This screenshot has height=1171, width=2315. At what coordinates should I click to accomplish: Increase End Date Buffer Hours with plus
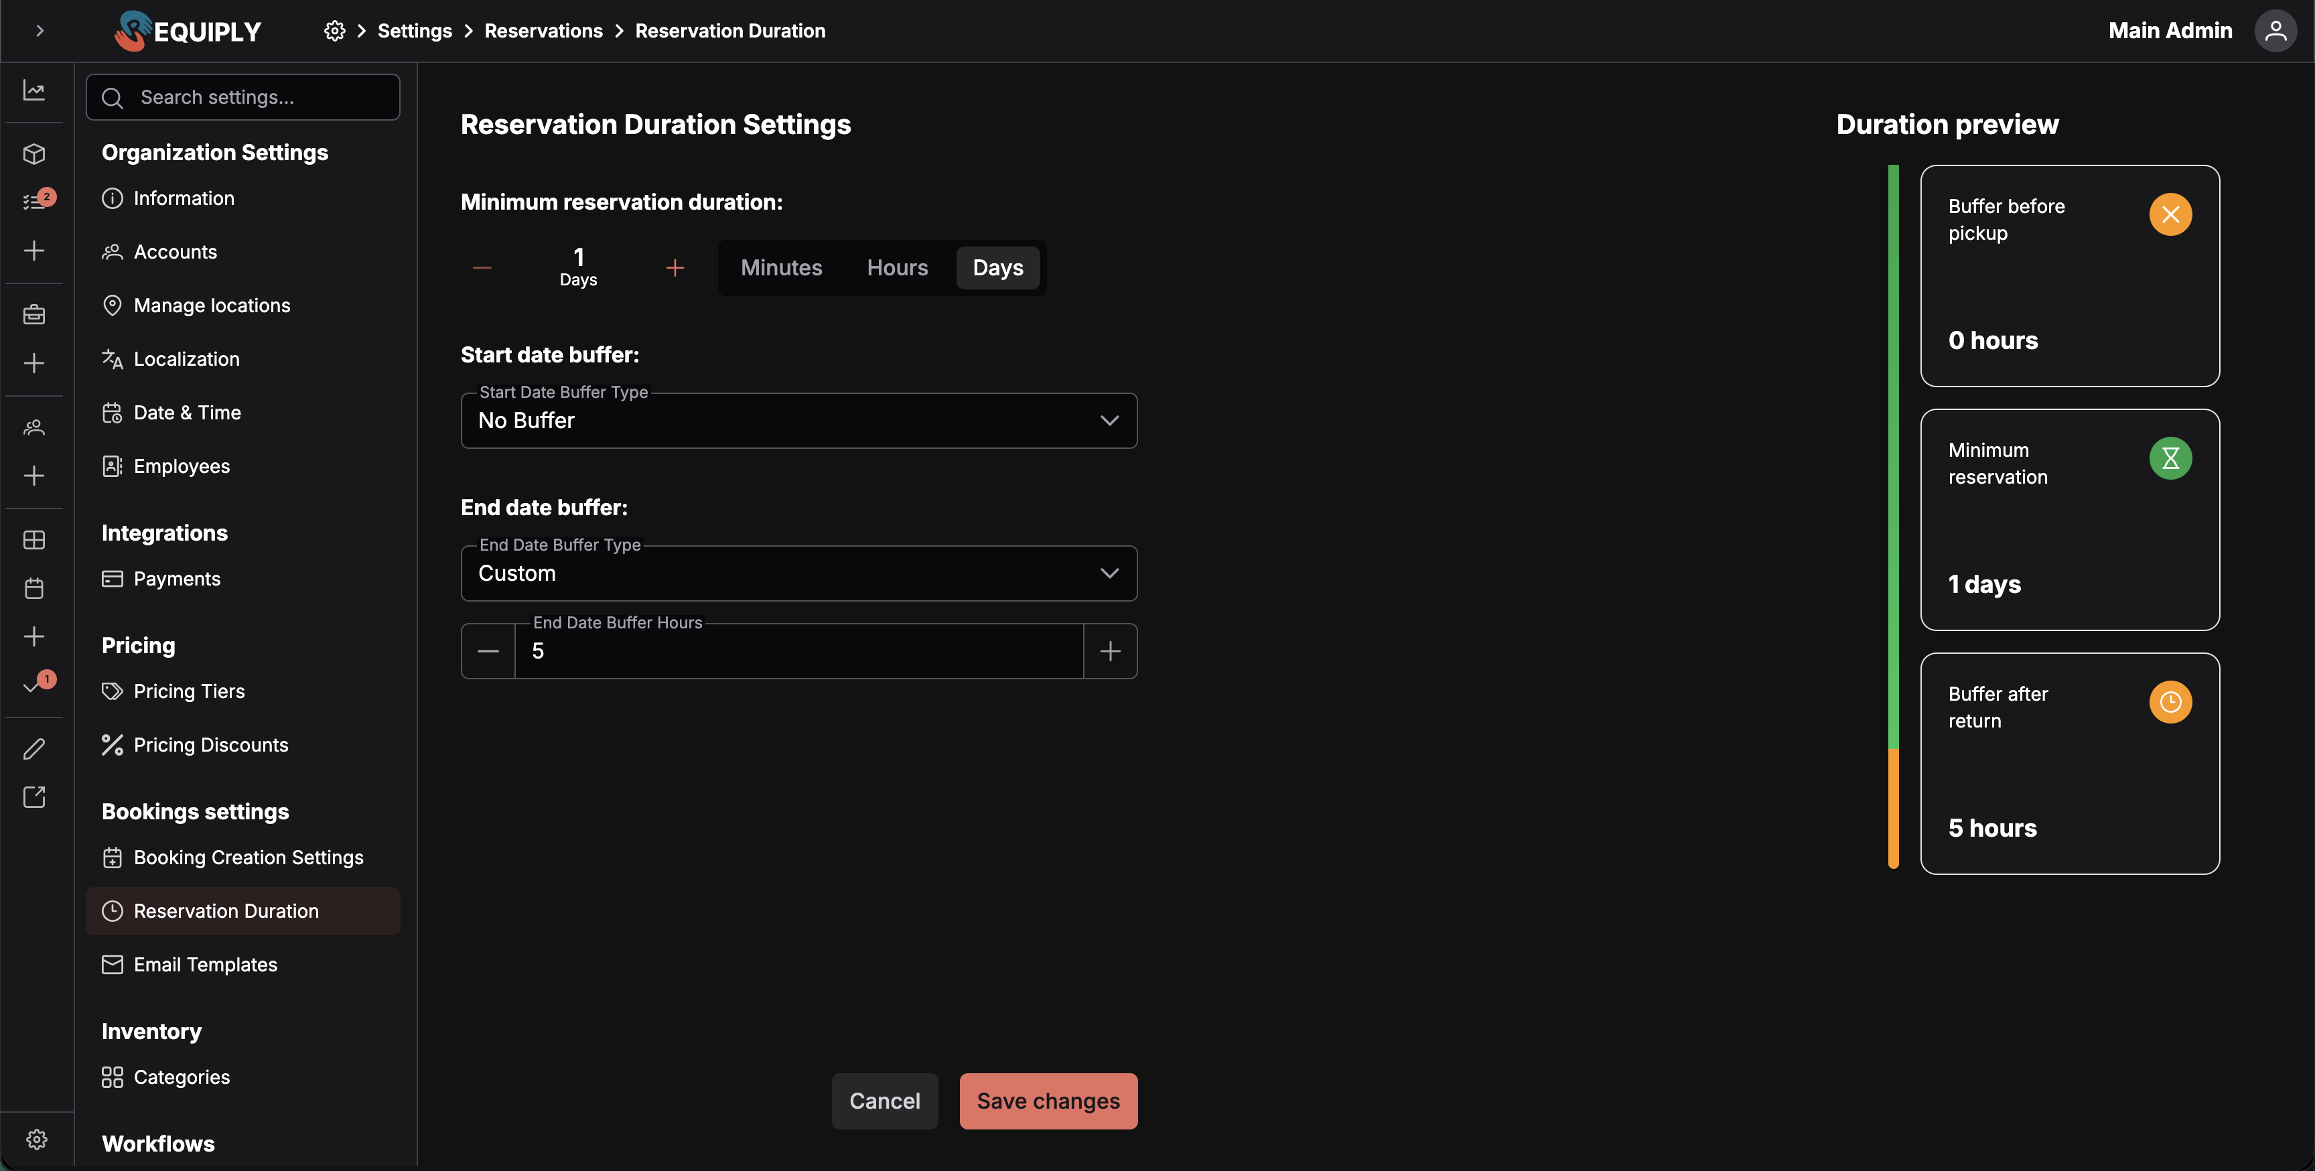pyautogui.click(x=1111, y=652)
